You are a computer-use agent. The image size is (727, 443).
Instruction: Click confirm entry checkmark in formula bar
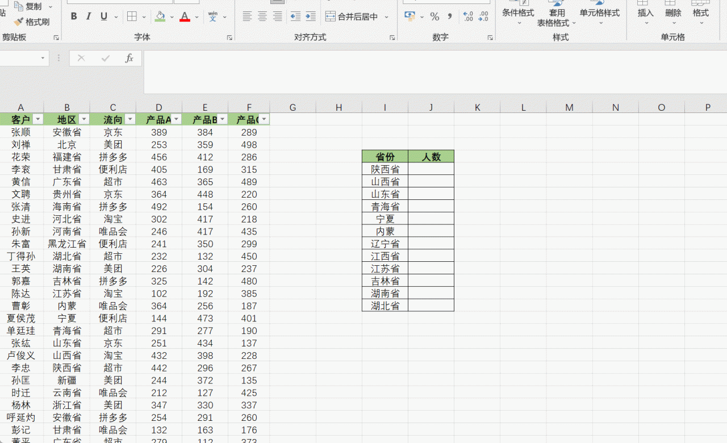click(105, 58)
